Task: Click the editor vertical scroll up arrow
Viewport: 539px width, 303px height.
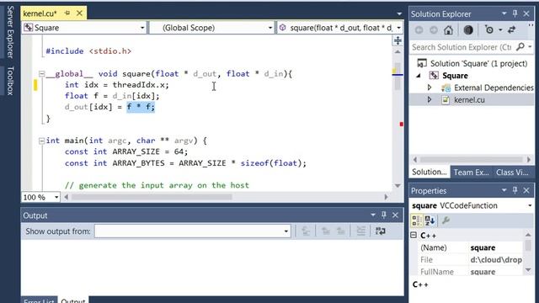Action: coord(398,52)
